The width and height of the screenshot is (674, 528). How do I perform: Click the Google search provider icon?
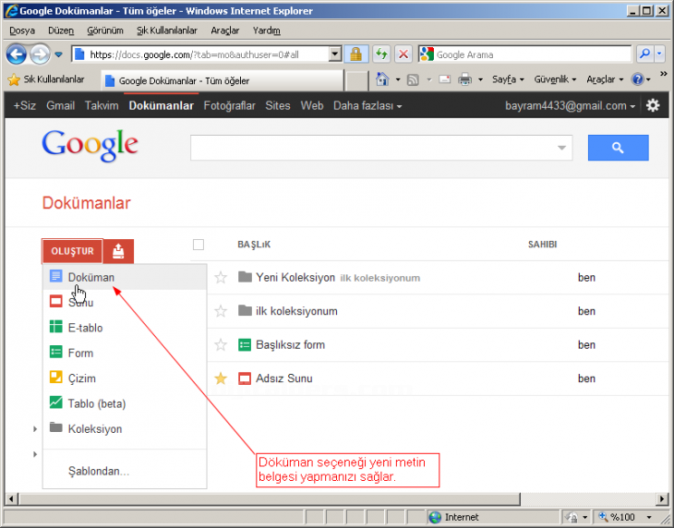tap(427, 54)
